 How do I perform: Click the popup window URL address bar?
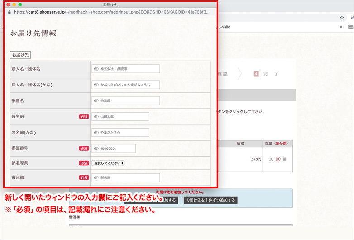click(x=112, y=12)
